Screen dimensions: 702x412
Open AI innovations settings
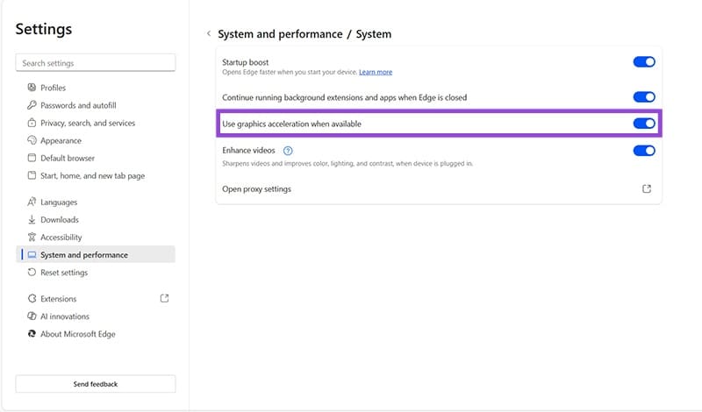pos(96,316)
